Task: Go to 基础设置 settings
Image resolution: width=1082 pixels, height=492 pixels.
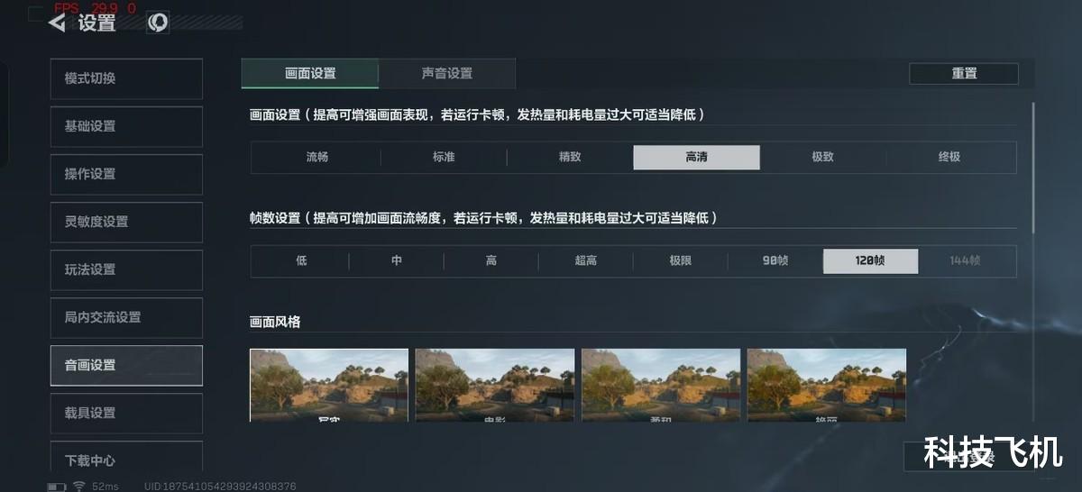Action: point(126,126)
